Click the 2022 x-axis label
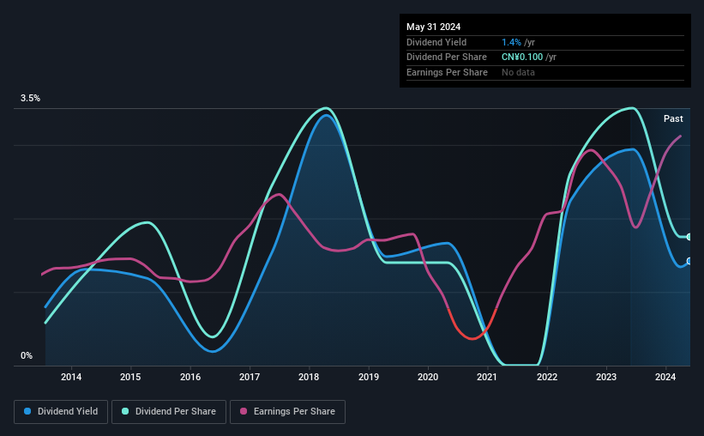Viewport: 704px width, 436px height. 547,377
